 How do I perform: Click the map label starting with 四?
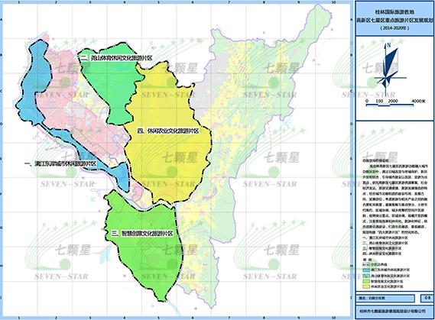[x=168, y=131]
